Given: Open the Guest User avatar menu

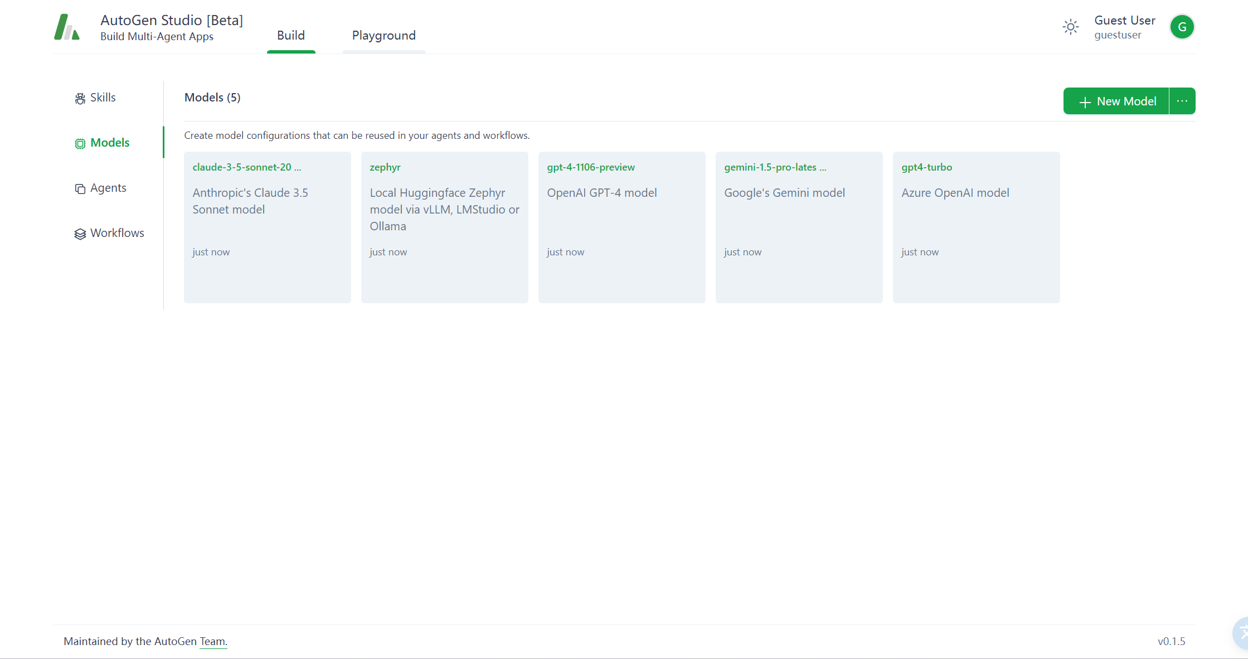Looking at the screenshot, I should pos(1182,27).
